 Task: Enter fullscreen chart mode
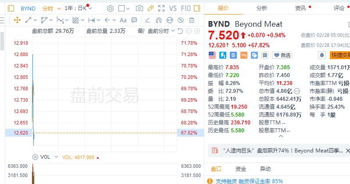(x=161, y=8)
